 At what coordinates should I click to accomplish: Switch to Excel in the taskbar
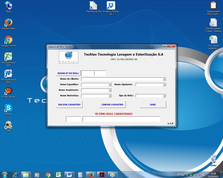pos(58,175)
